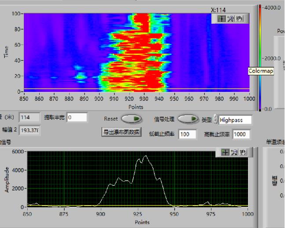The height and width of the screenshot is (228, 285).
Task: Activate zoom tool on amplitude graph palette
Action: coord(234,152)
